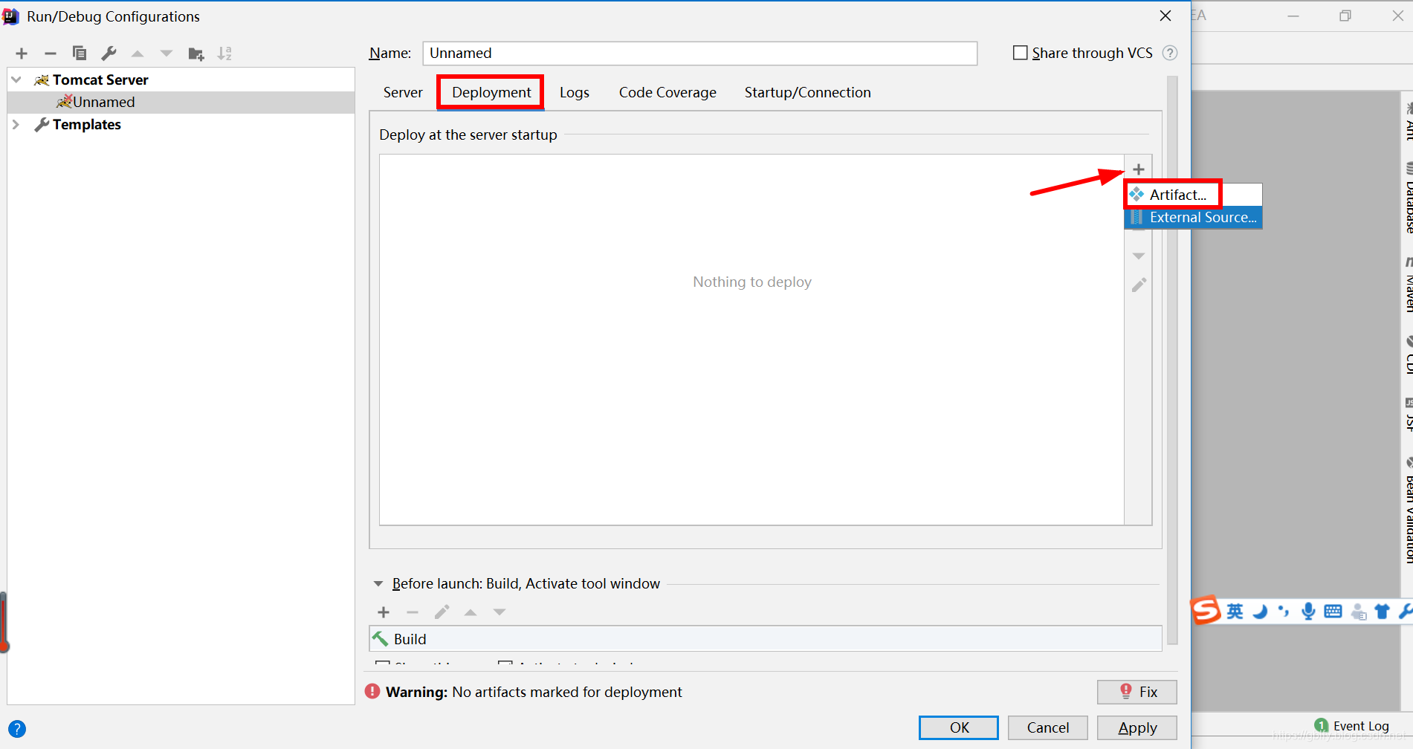Switch to the Deployment tab
The height and width of the screenshot is (749, 1413).
(x=491, y=92)
